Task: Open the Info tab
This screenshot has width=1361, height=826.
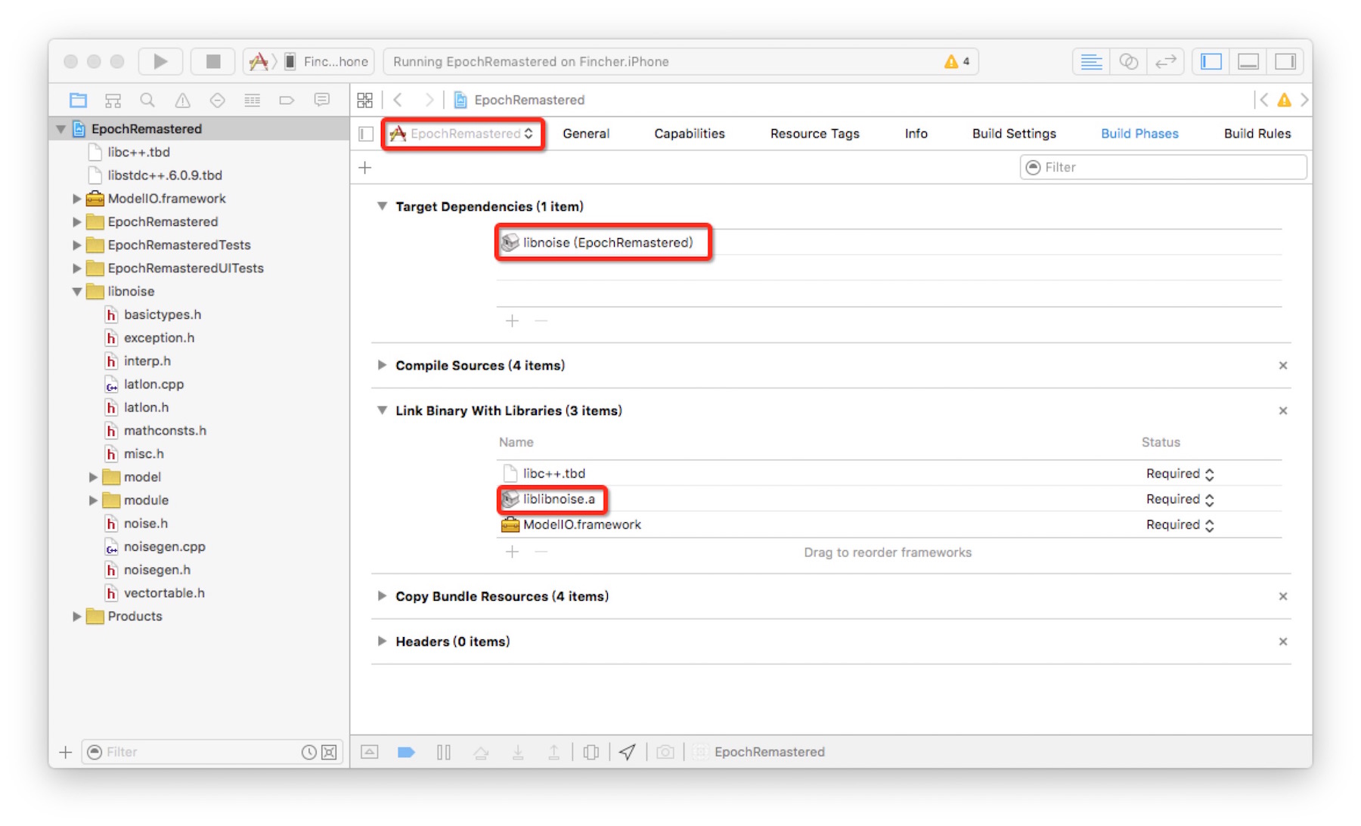Action: 916,134
